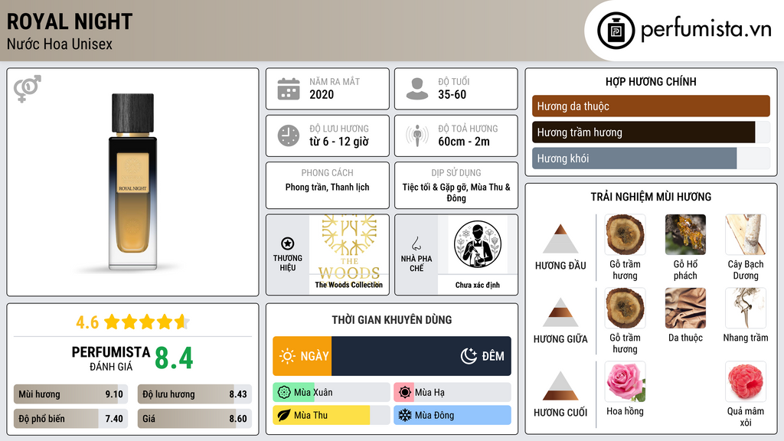Click the Dịp sử dụng occasion text
The height and width of the screenshot is (441, 784).
[x=456, y=192]
